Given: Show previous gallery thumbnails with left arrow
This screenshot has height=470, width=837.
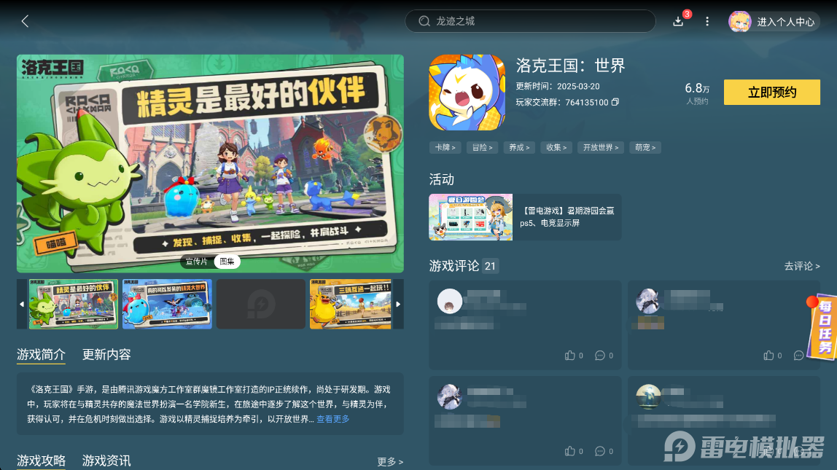Looking at the screenshot, I should pos(22,304).
